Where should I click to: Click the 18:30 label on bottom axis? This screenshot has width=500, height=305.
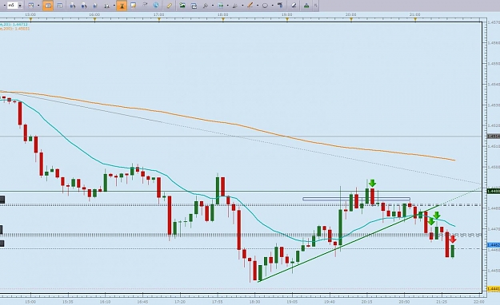(254, 302)
